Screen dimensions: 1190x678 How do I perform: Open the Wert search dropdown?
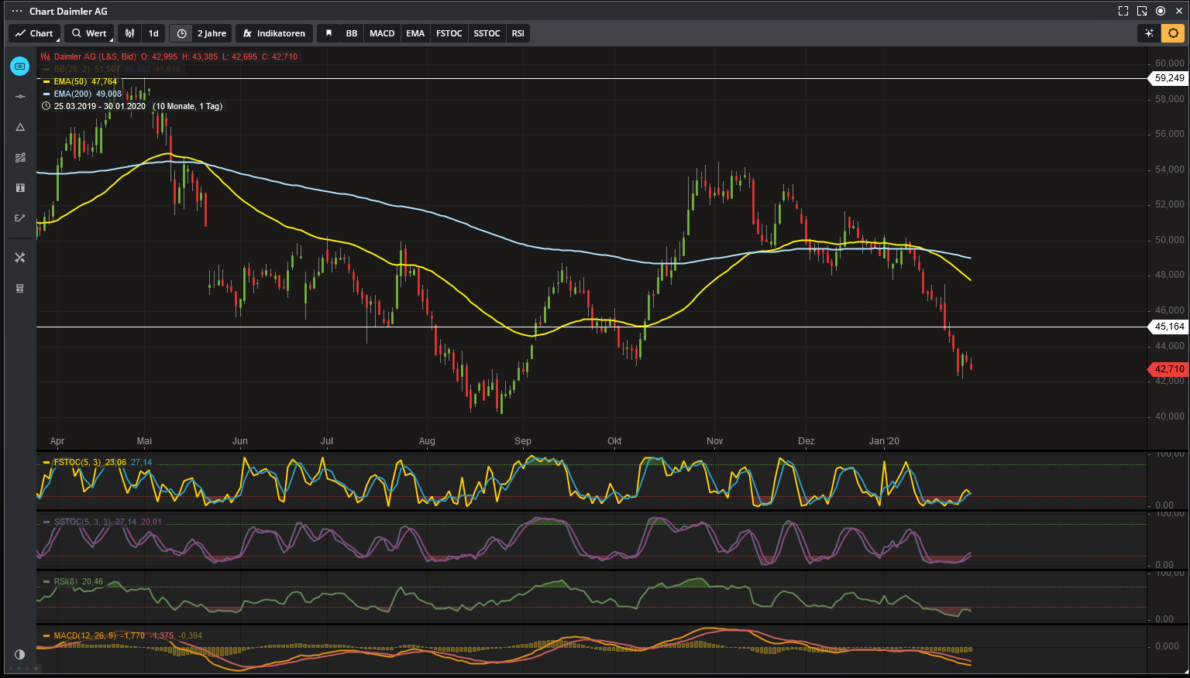pyautogui.click(x=89, y=33)
